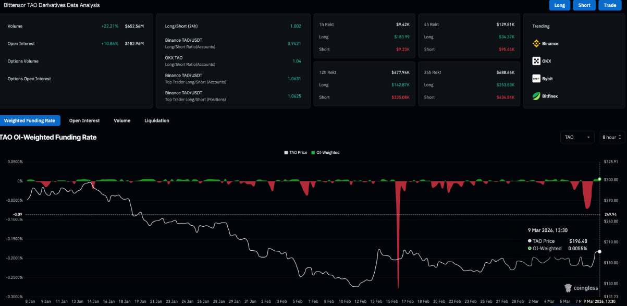
Task: Click the 24h Rekt total value
Action: (506, 72)
